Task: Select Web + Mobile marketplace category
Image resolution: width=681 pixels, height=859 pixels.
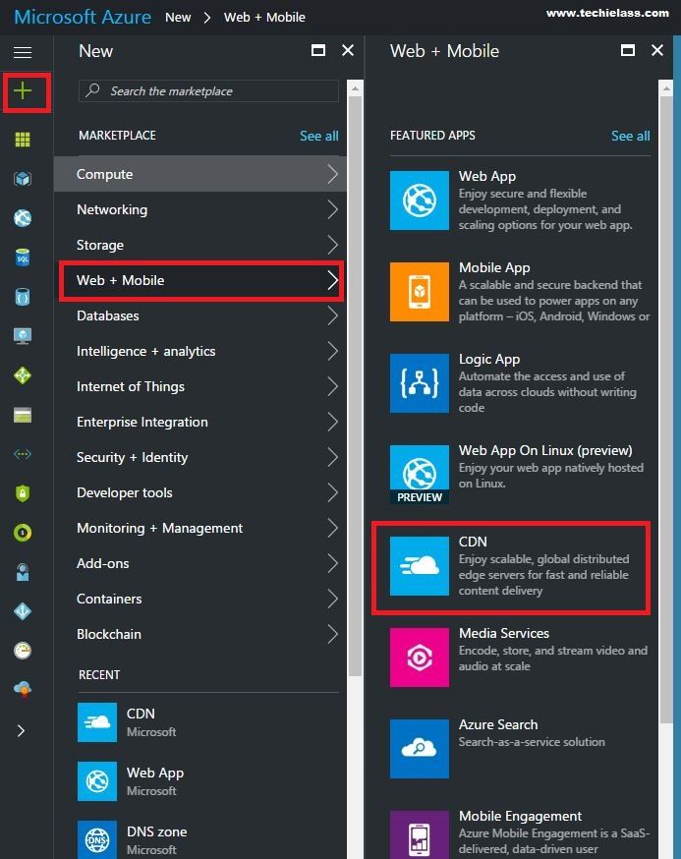Action: pyautogui.click(x=201, y=280)
